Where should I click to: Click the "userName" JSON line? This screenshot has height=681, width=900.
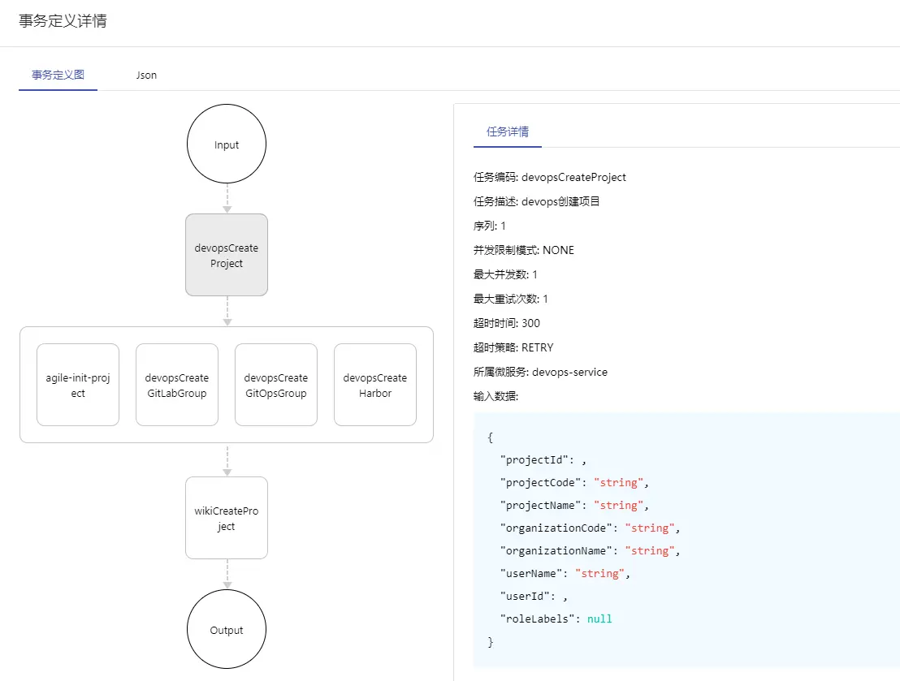click(x=565, y=574)
